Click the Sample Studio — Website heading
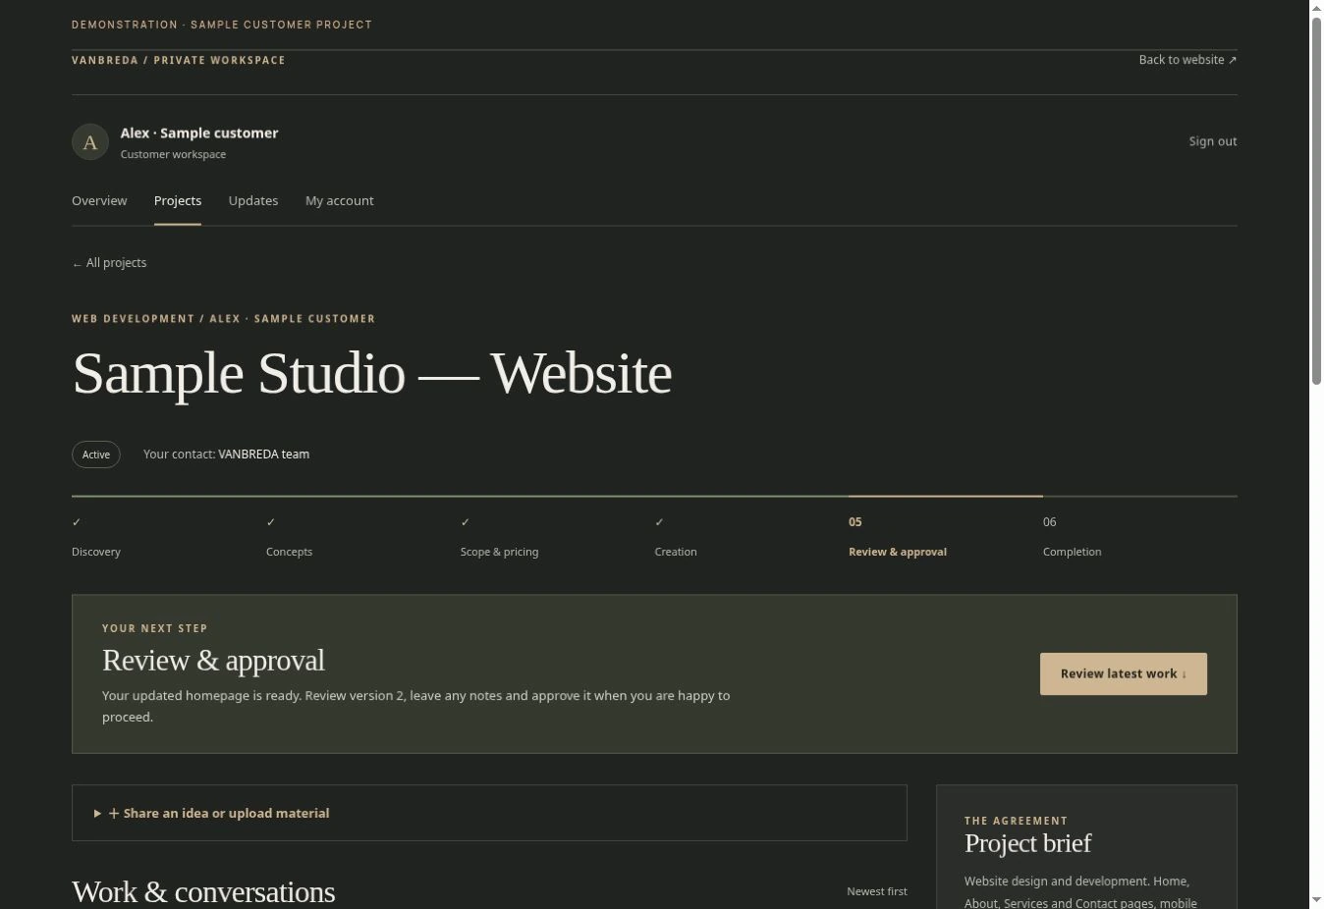 click(x=372, y=373)
